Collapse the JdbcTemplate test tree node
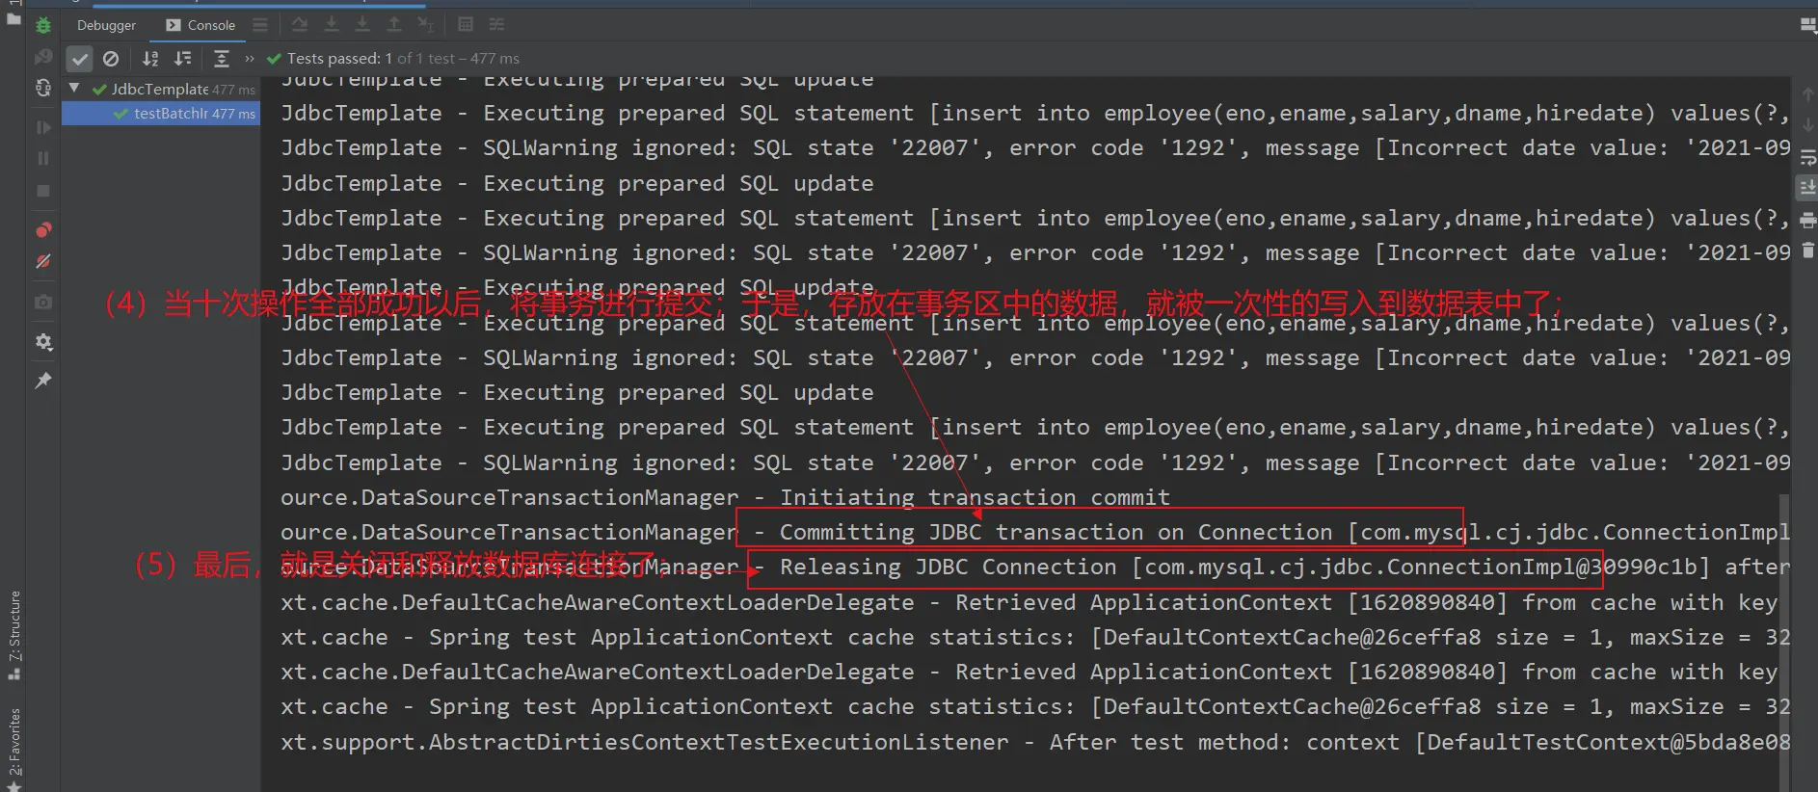The height and width of the screenshot is (792, 1818). coord(74,89)
